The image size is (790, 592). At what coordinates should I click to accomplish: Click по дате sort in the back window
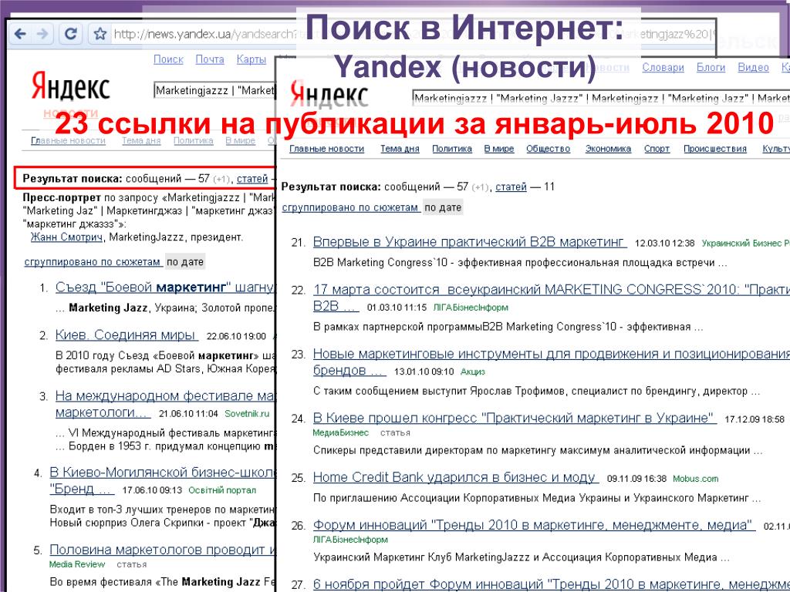pyautogui.click(x=185, y=262)
